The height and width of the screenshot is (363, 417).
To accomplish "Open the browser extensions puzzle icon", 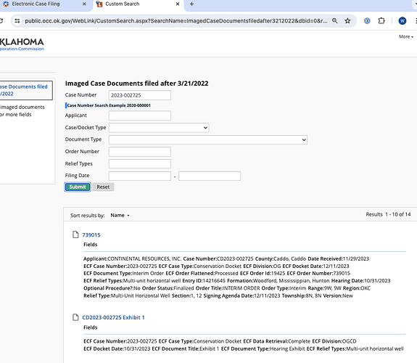I will pos(381,21).
